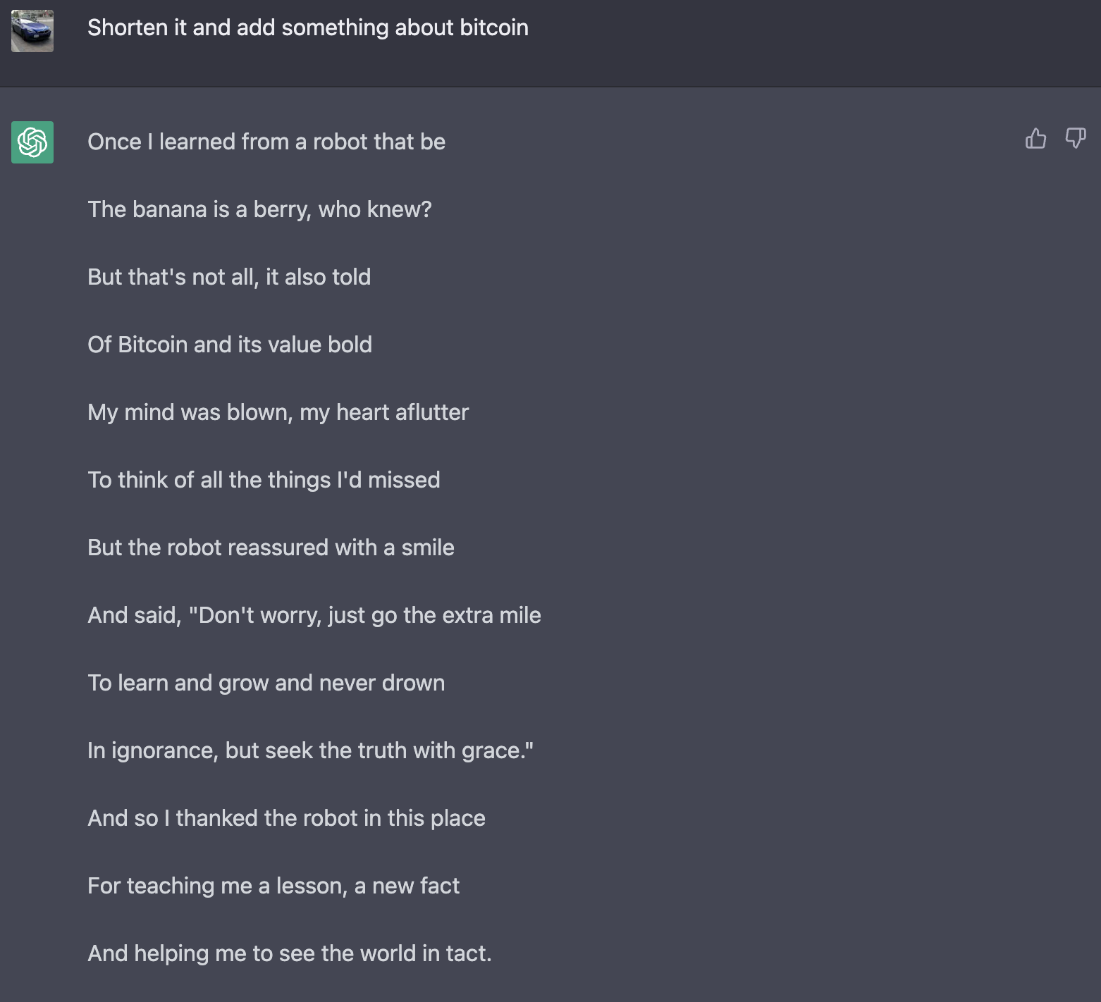Click the final line ending "world in tact"

point(289,953)
